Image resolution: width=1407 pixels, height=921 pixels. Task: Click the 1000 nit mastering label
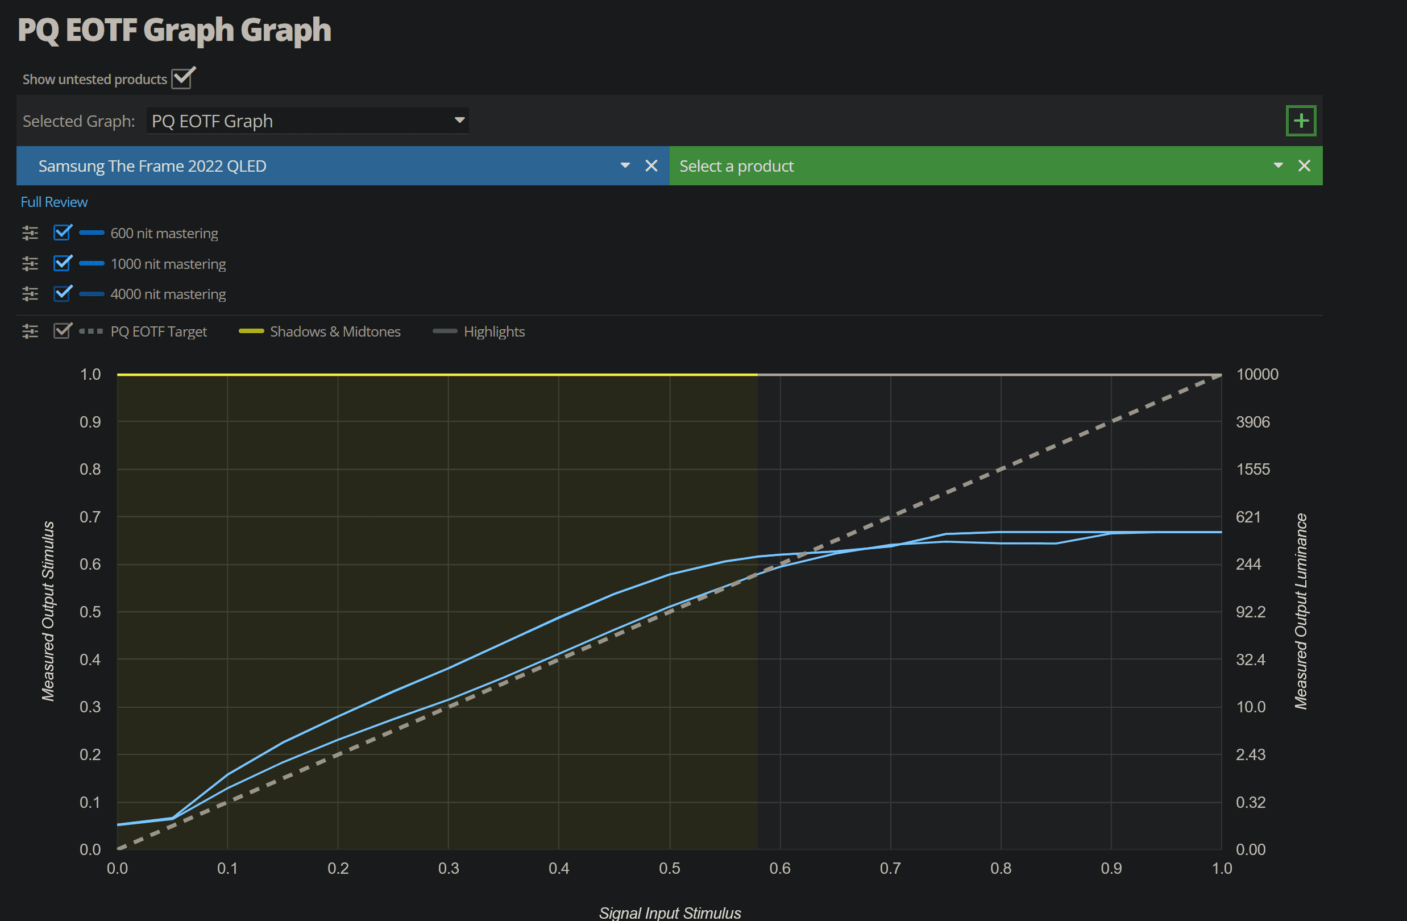coord(168,264)
